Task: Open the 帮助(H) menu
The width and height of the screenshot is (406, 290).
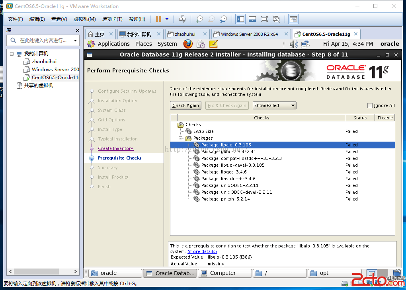Action: (137, 19)
